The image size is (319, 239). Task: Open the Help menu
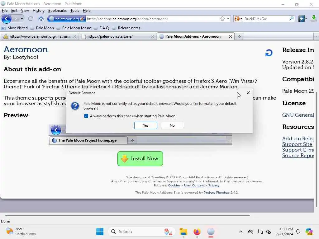point(87,11)
